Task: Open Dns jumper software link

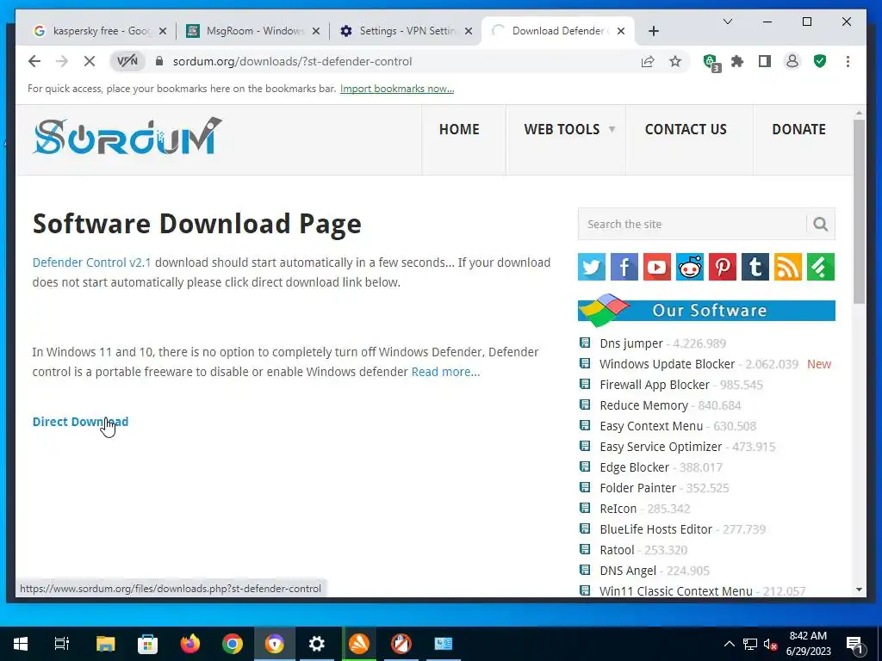Action: (631, 343)
